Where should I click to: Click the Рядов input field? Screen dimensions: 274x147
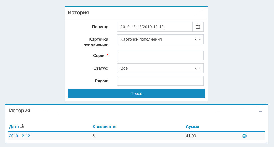pyautogui.click(x=160, y=81)
